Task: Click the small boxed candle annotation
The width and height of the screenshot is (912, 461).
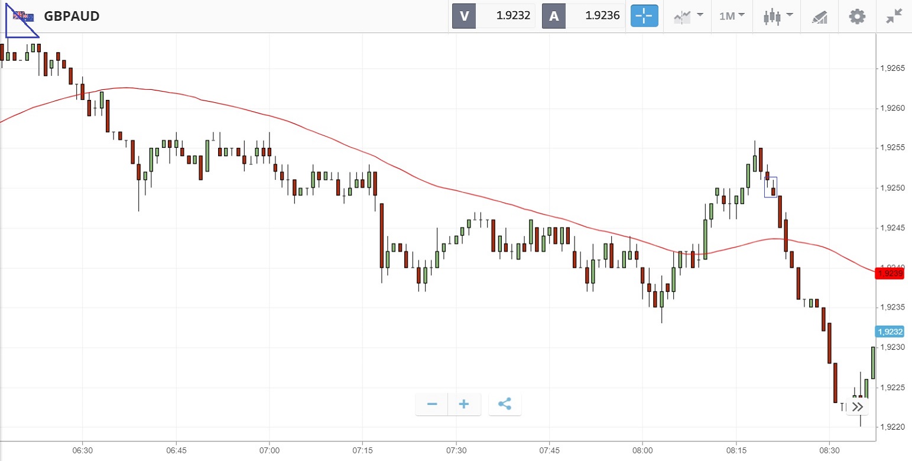Action: [x=771, y=187]
